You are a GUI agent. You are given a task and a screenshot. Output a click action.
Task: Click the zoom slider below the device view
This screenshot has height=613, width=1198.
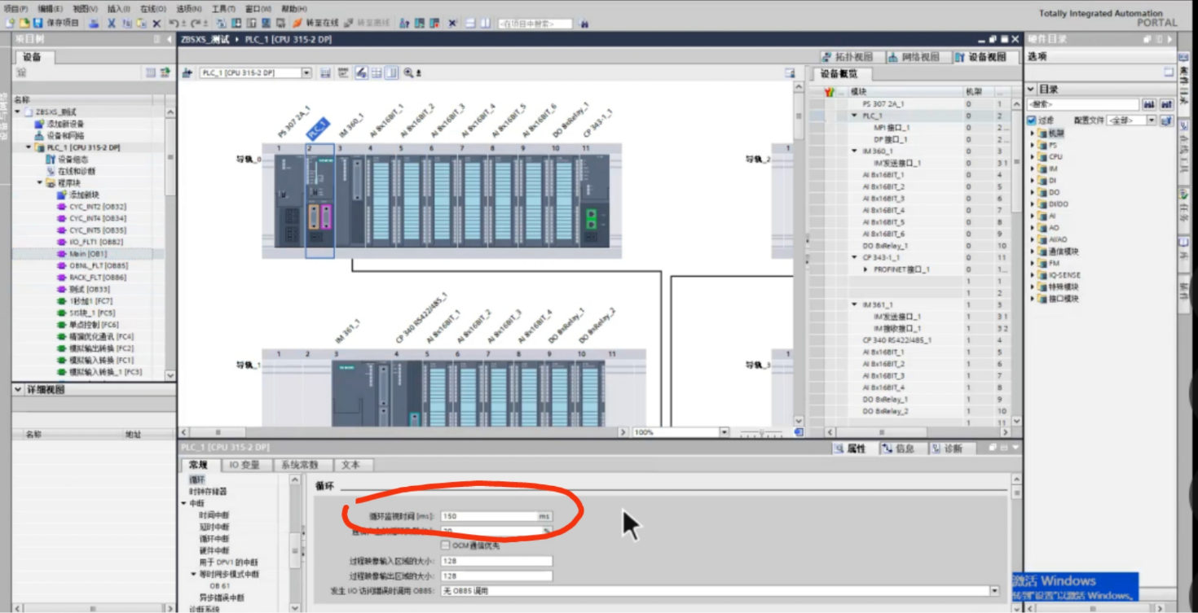coord(762,432)
